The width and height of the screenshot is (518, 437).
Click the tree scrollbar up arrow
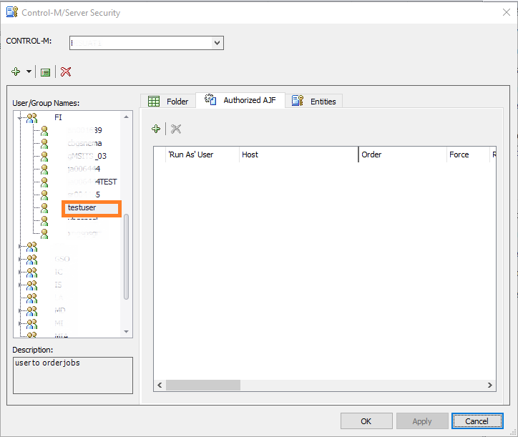(x=126, y=117)
